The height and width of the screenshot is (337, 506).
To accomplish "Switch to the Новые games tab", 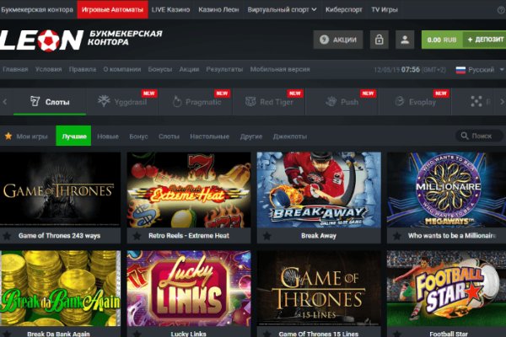I will coord(108,136).
